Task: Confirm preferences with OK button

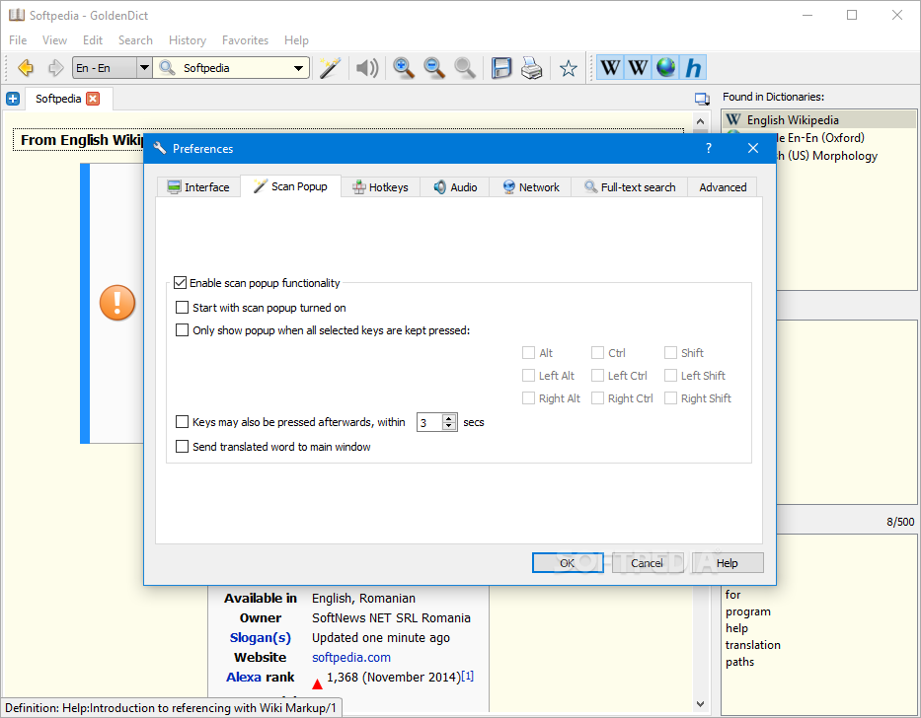Action: tap(568, 563)
